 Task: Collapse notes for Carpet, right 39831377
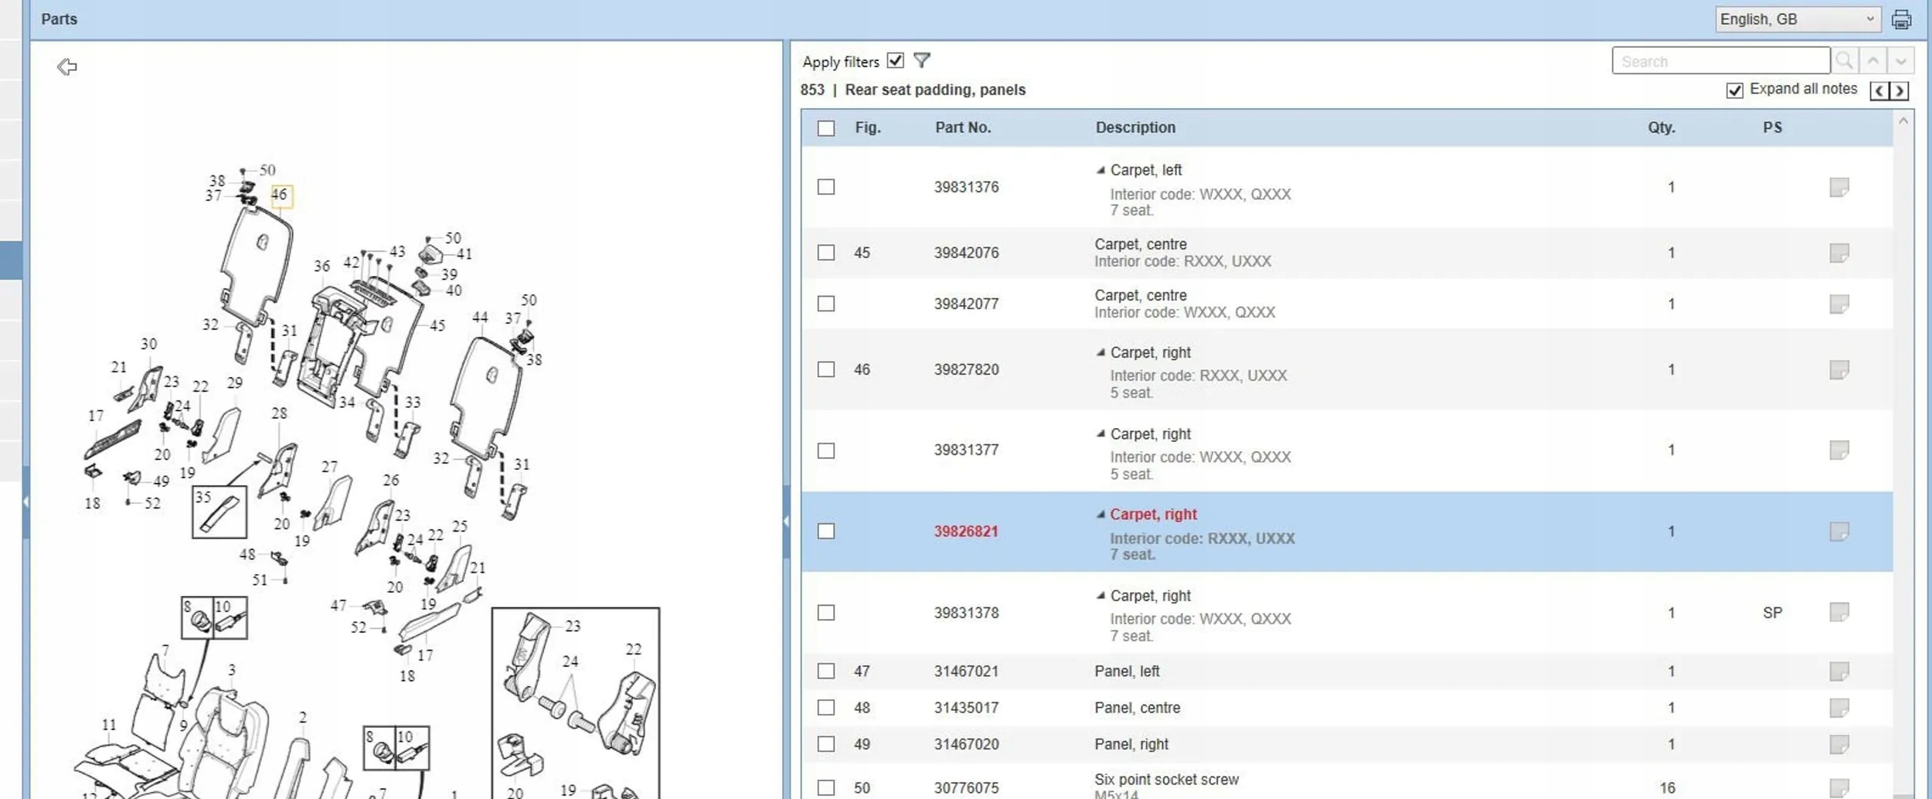(1100, 433)
